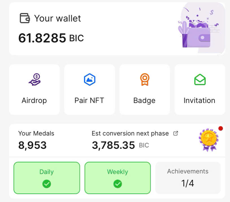
Task: Click the Pair NFT label
Action: coord(89,100)
